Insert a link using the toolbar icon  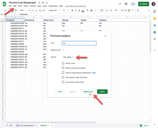click(x=122, y=10)
